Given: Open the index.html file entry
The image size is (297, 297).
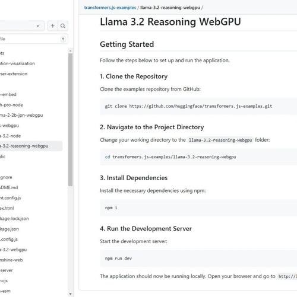Looking at the screenshot, I should pyautogui.click(x=7, y=208).
